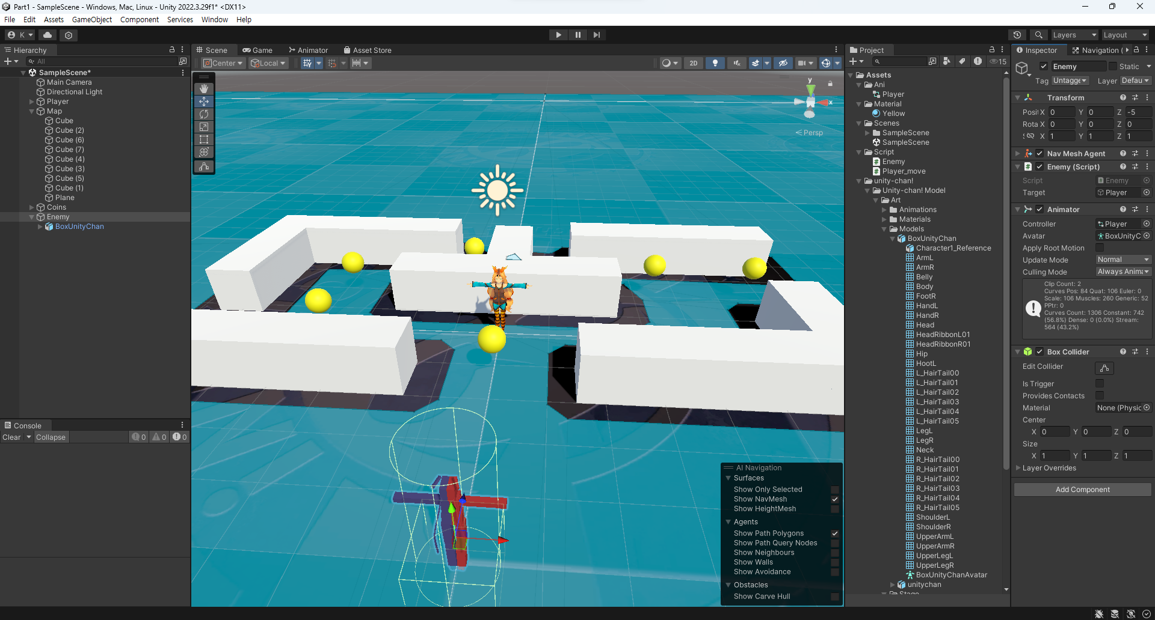Click Console Clear button
1155x620 pixels.
[11, 437]
